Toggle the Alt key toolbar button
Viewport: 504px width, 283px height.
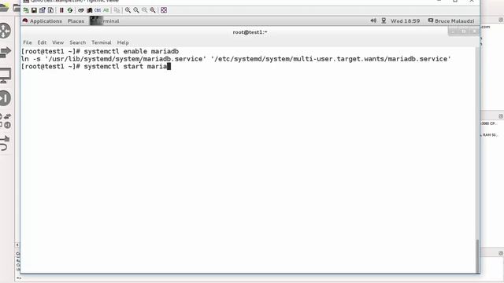(x=106, y=10)
